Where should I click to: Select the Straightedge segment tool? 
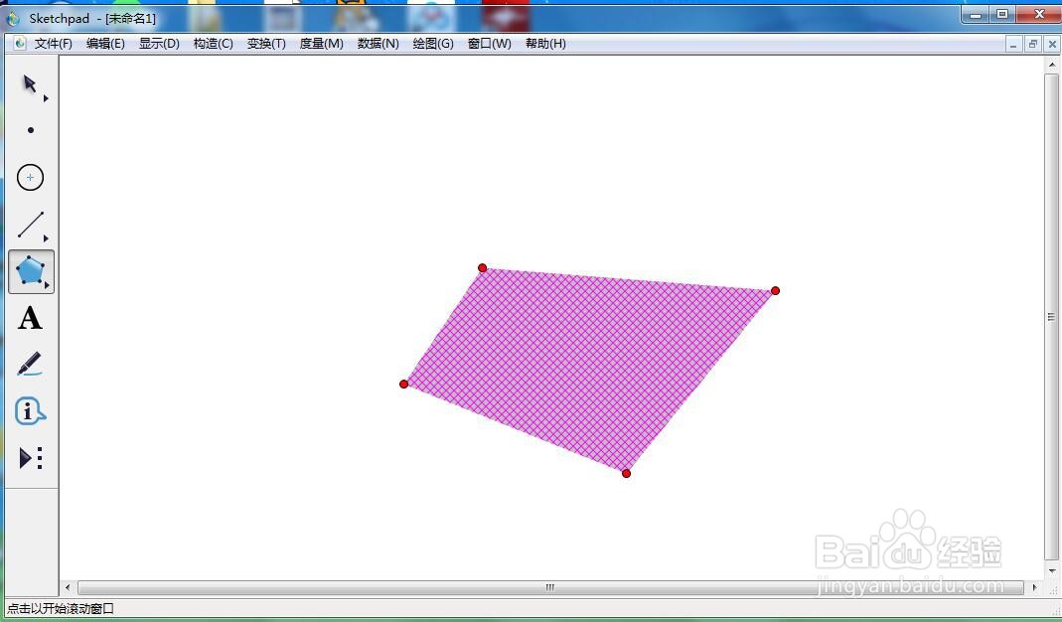tap(31, 225)
